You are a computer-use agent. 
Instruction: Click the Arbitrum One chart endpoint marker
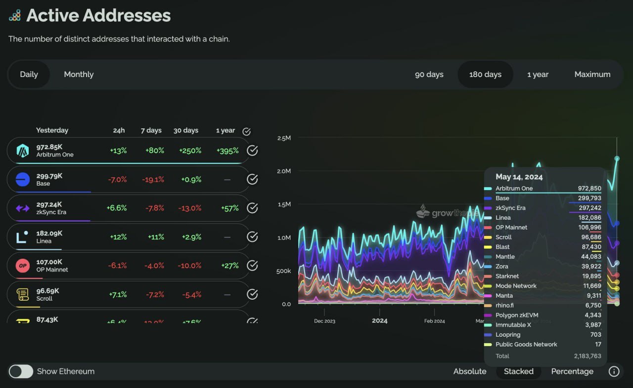(617, 158)
